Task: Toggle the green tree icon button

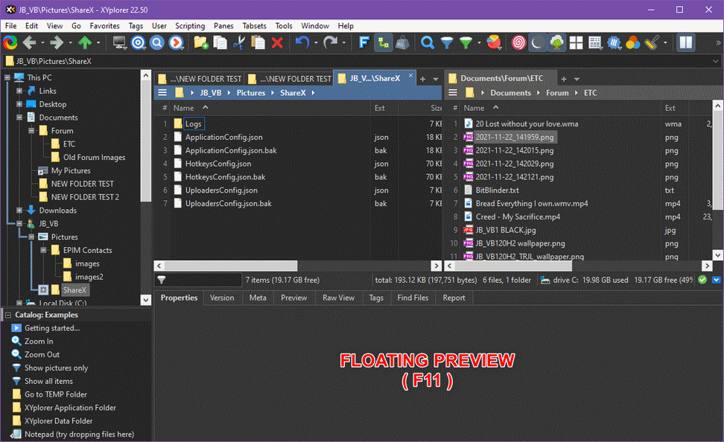Action: [x=557, y=43]
